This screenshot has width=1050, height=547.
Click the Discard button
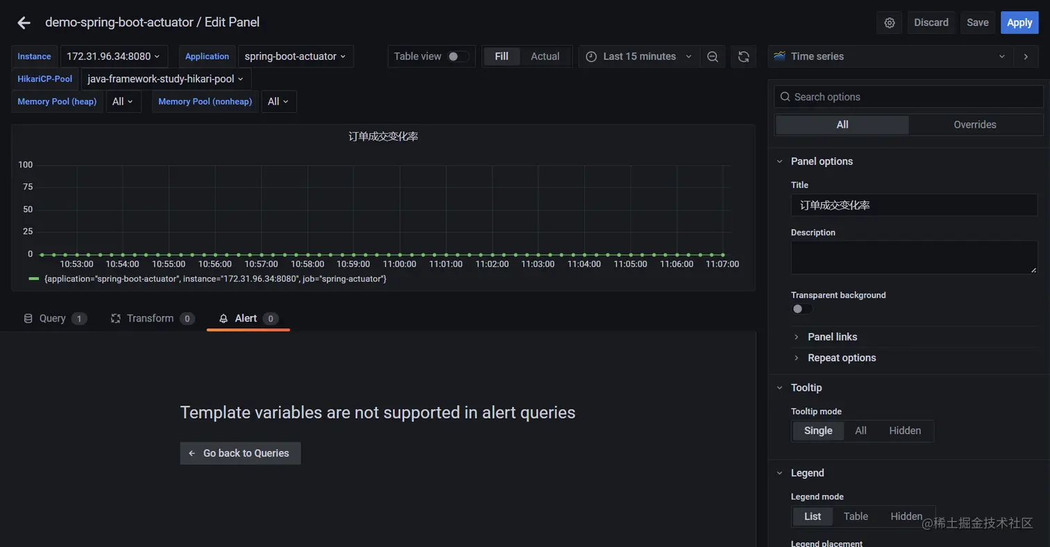931,23
